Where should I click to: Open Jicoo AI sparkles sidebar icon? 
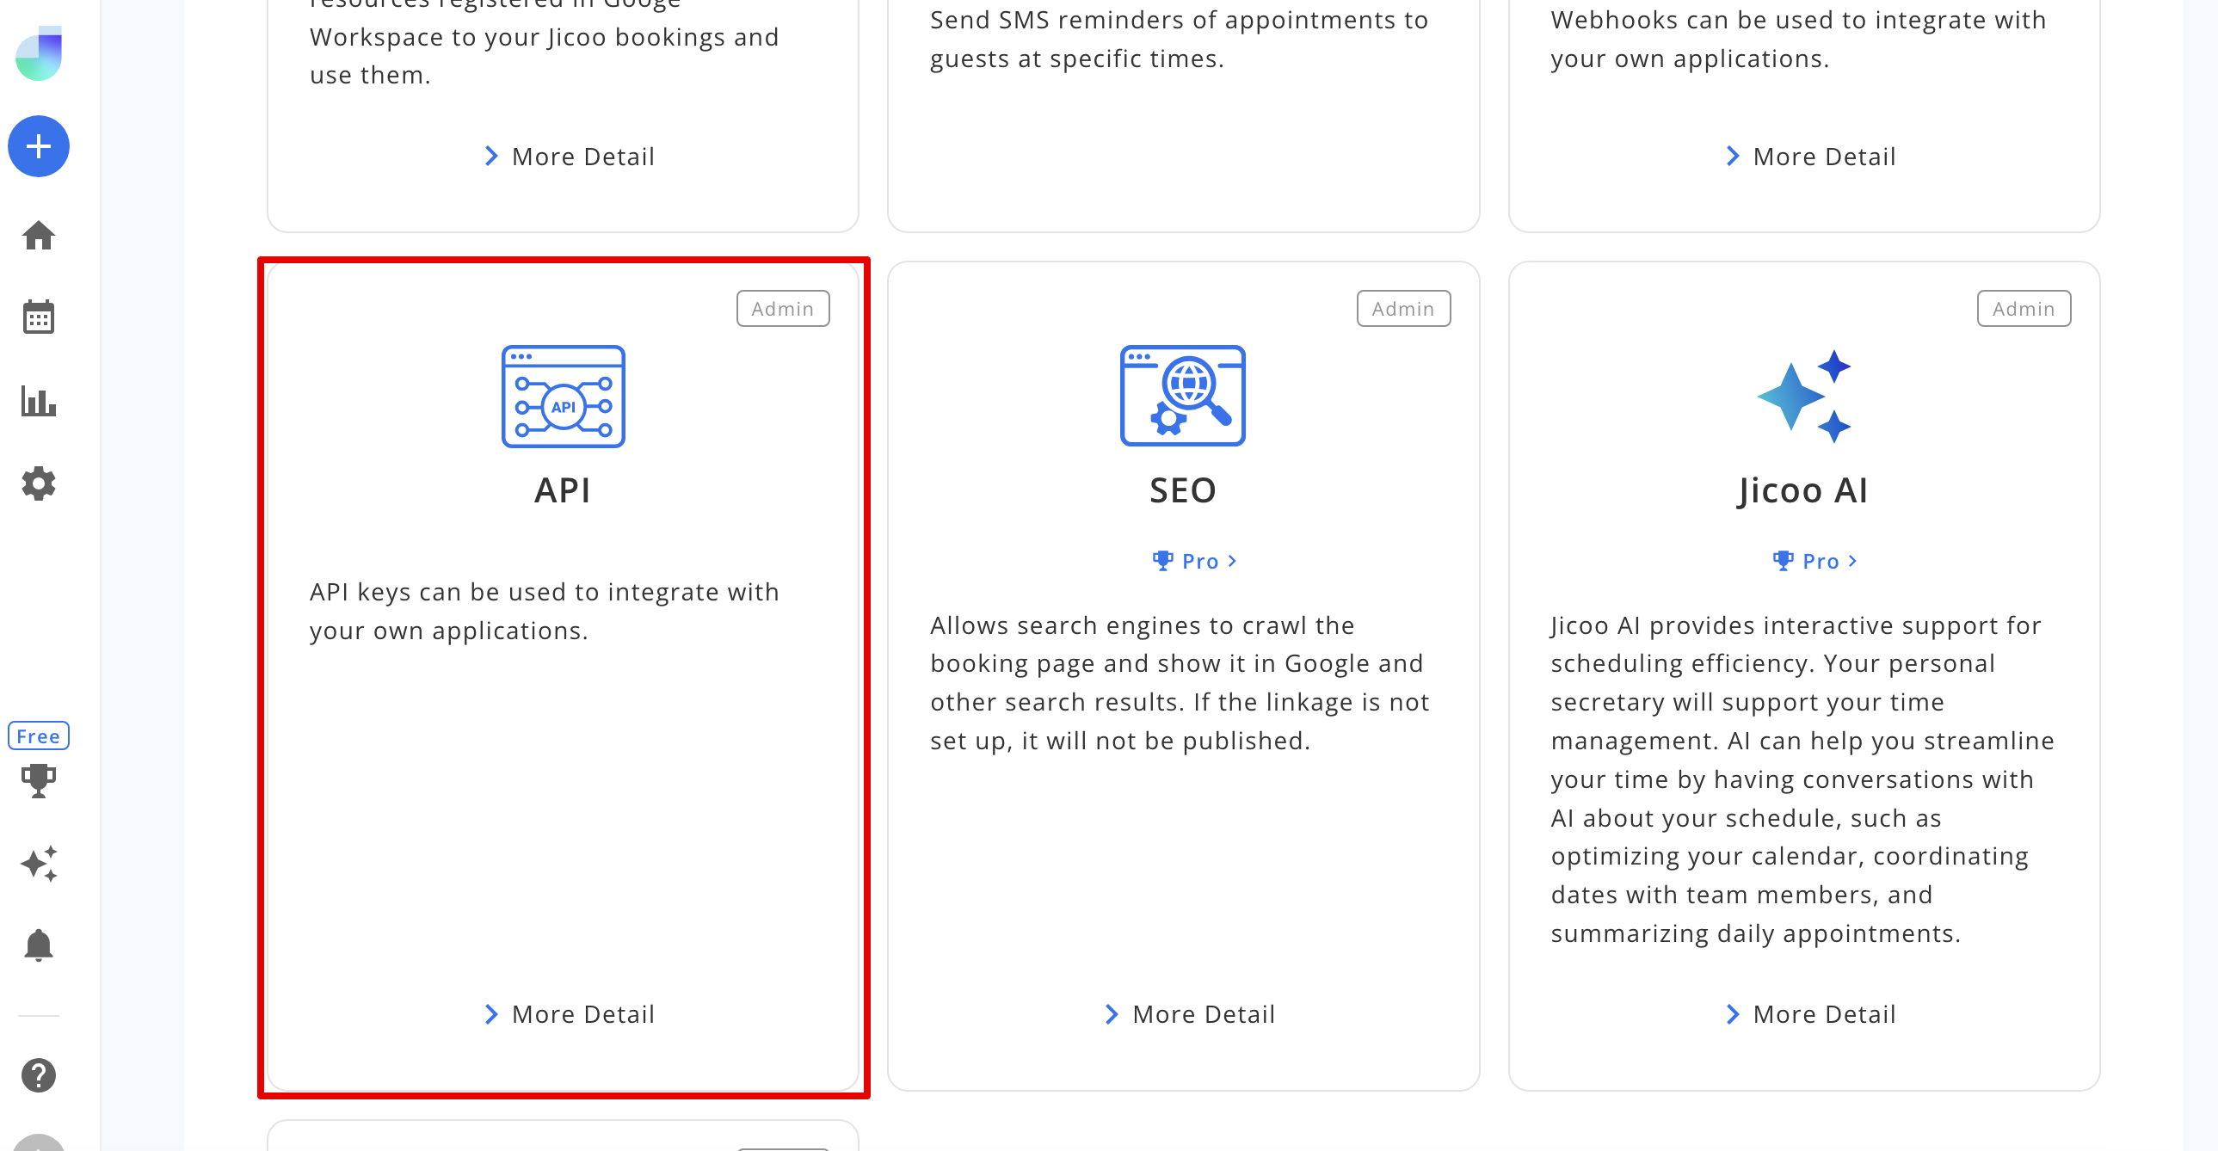[39, 863]
